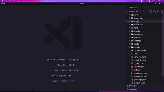Open the View menu
The height and width of the screenshot is (92, 164).
(24, 1)
